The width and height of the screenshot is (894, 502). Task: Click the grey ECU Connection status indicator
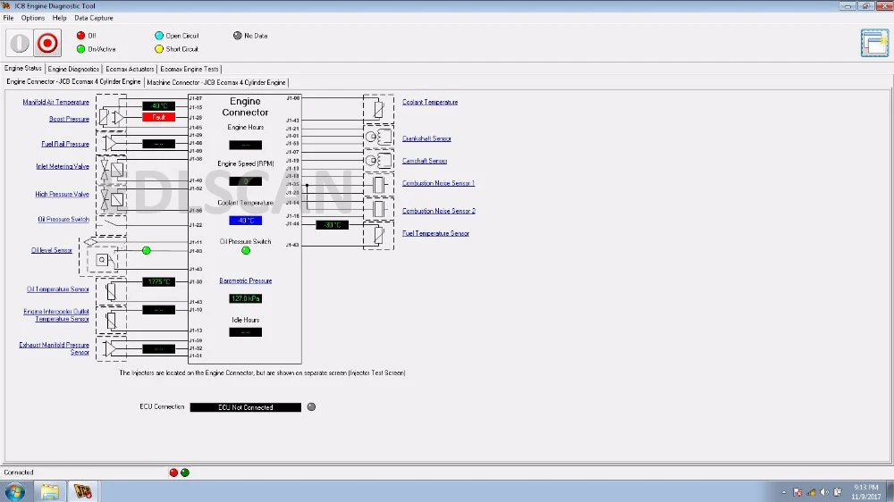(311, 406)
